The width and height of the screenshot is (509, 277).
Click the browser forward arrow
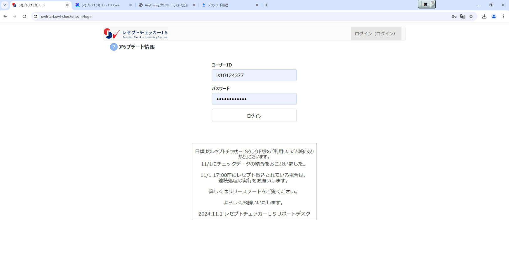[15, 17]
